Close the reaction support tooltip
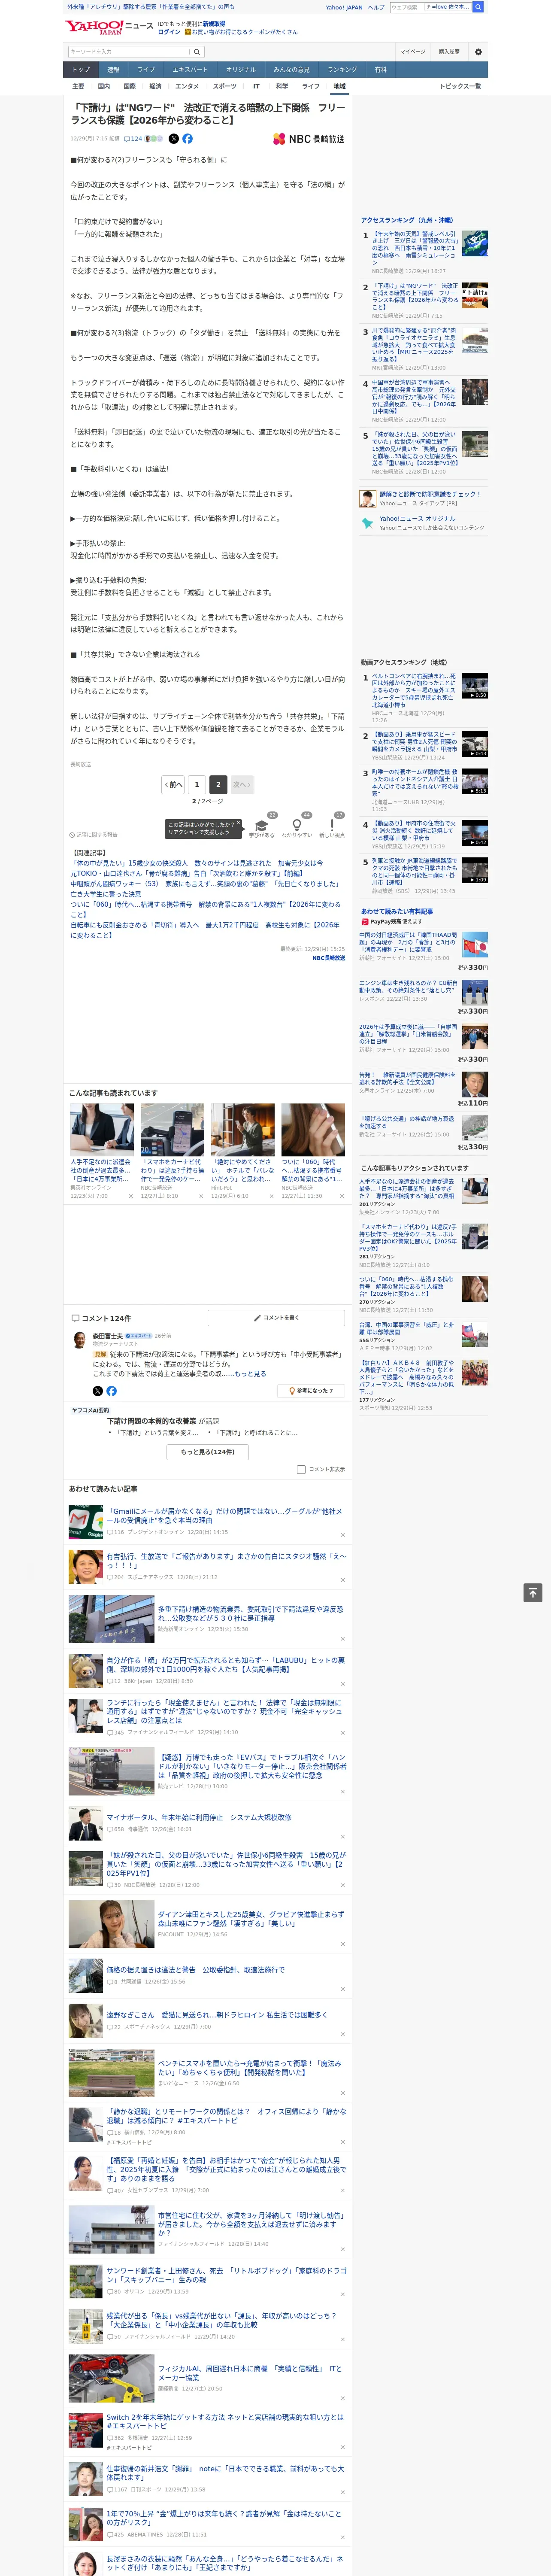Image resolution: width=551 pixels, height=2576 pixels. 239,824
